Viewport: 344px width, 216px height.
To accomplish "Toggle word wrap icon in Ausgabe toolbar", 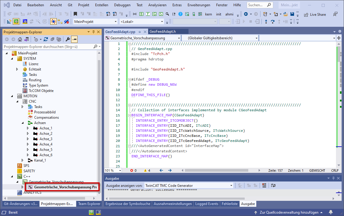I will (273, 185).
